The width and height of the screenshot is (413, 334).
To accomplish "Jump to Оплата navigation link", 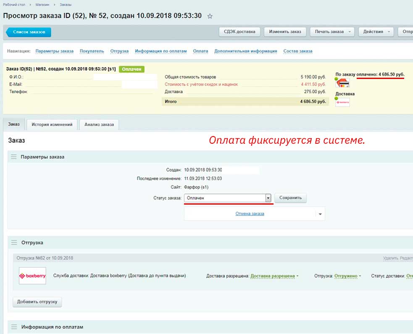I will 200,51.
